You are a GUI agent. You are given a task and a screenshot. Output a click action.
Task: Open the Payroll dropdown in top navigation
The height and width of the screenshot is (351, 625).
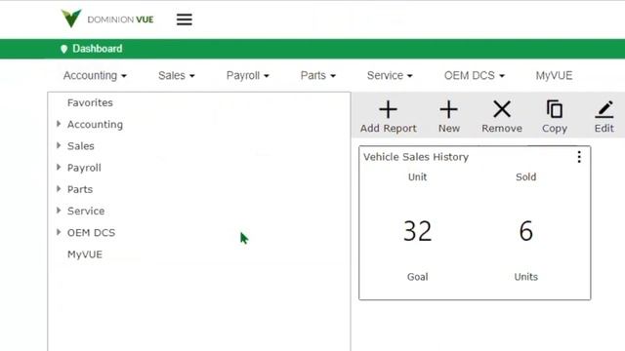pyautogui.click(x=248, y=76)
